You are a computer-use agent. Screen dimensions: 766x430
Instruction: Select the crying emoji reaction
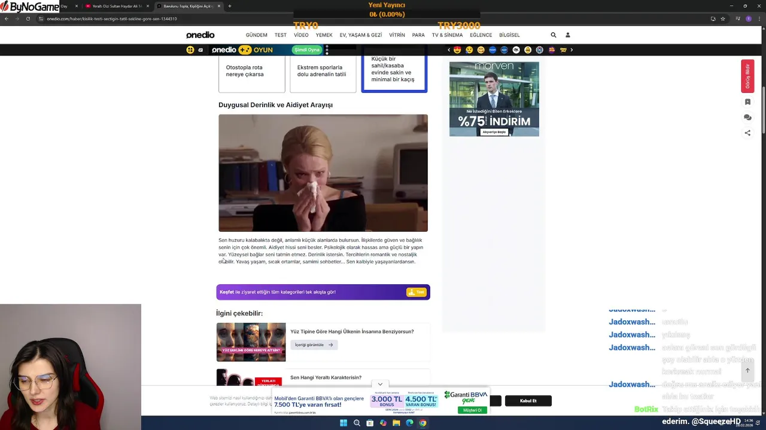tap(469, 50)
